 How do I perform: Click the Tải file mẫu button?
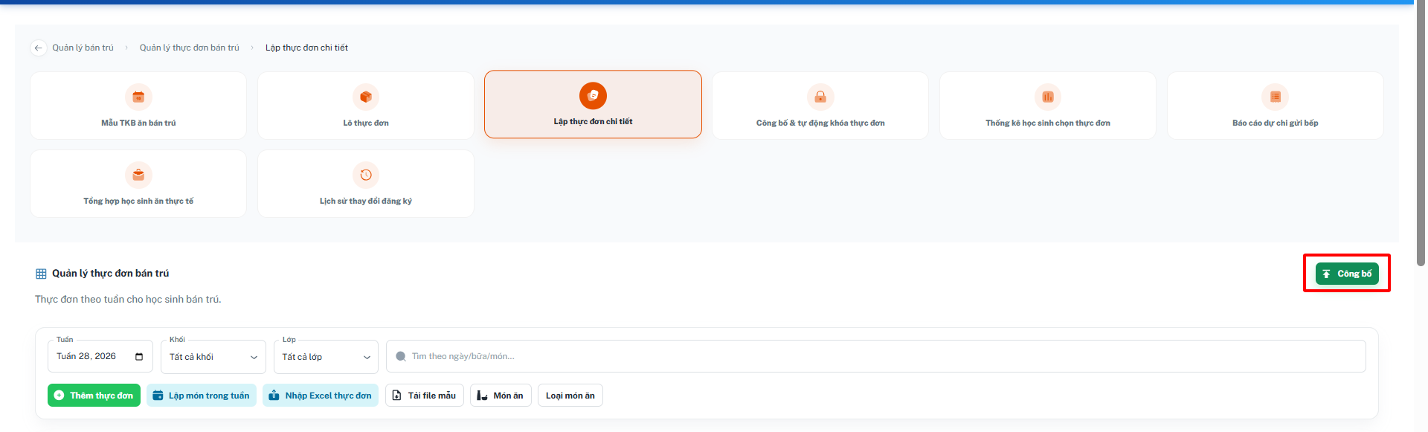(x=425, y=396)
